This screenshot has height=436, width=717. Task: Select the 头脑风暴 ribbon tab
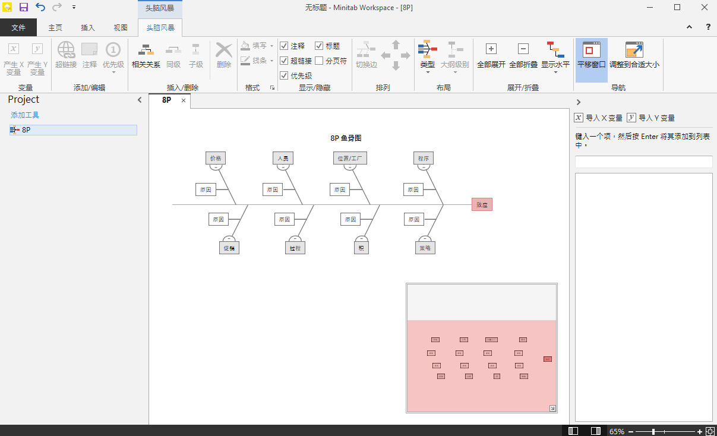tap(160, 27)
